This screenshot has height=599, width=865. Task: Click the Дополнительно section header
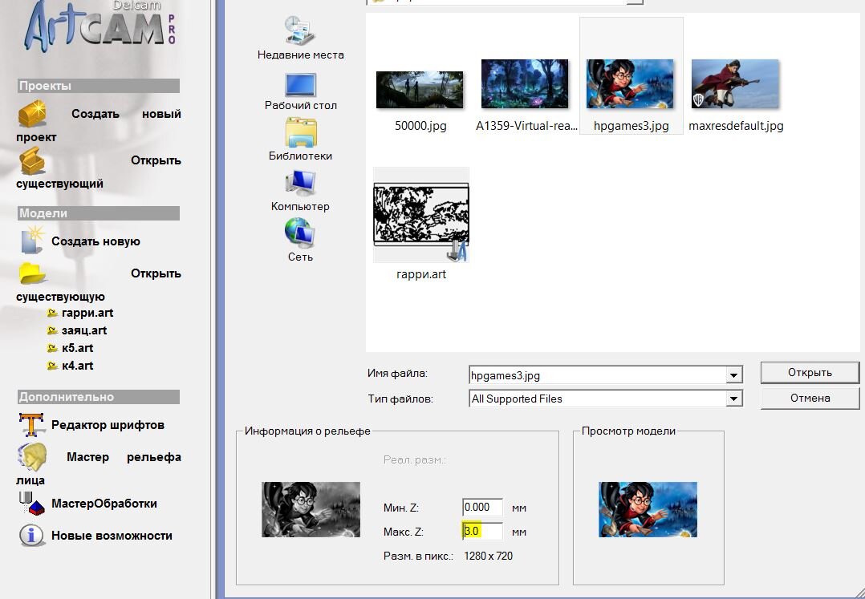(98, 397)
